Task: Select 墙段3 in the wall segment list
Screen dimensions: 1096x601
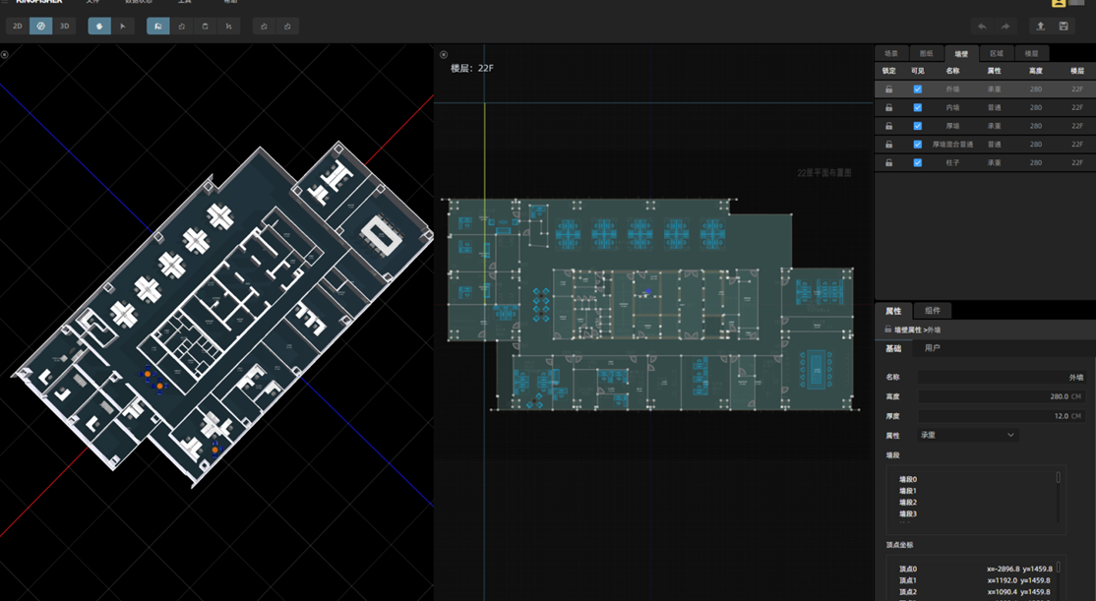Action: coord(908,513)
